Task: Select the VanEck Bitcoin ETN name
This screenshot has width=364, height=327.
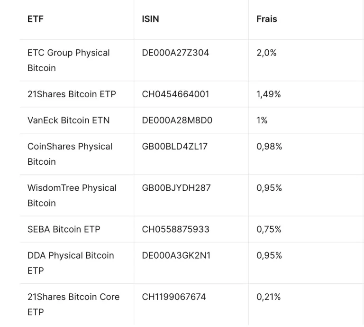Action: pyautogui.click(x=68, y=120)
